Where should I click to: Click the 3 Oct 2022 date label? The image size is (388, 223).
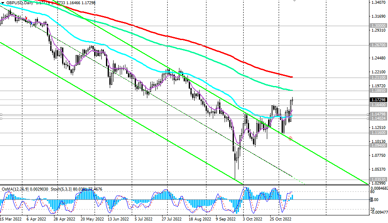coord(252,219)
